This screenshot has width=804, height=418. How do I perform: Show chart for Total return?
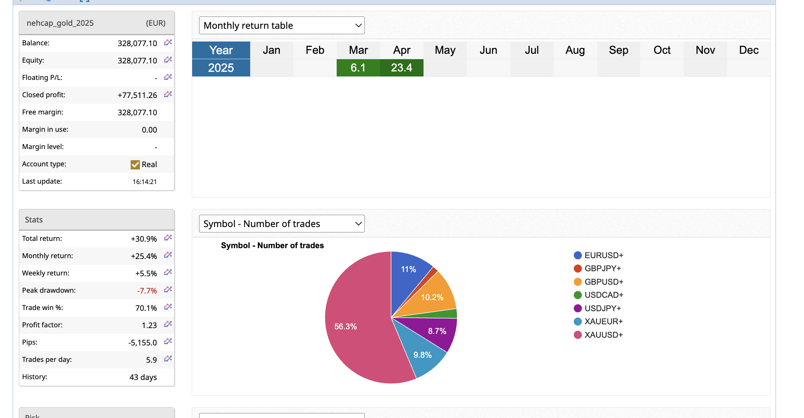click(168, 238)
